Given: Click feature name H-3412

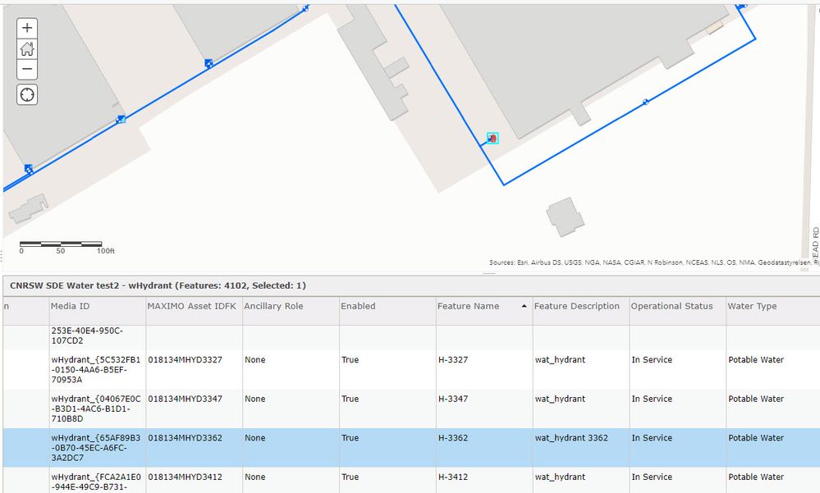Looking at the screenshot, I should click(x=453, y=477).
